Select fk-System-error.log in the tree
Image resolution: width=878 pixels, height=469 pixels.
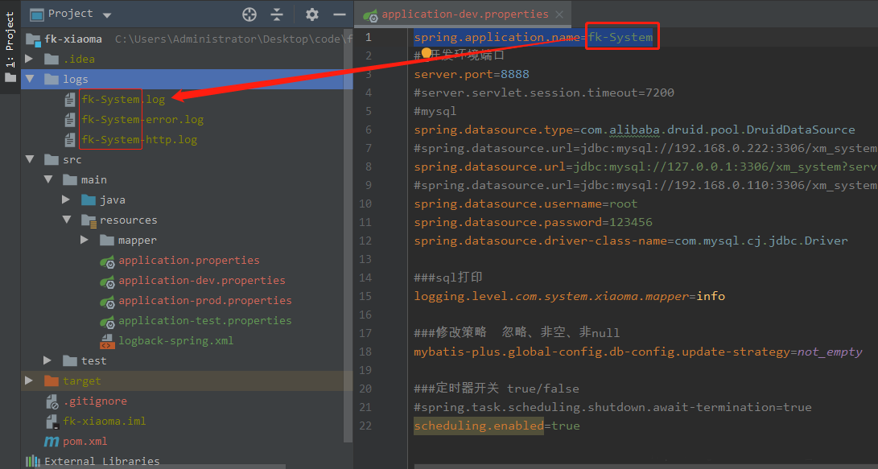pos(142,119)
